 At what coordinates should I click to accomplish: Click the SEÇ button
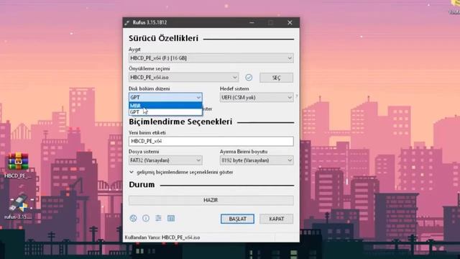click(x=276, y=78)
